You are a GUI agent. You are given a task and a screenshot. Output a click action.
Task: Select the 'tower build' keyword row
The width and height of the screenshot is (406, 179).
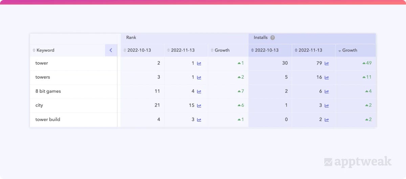tap(48, 119)
